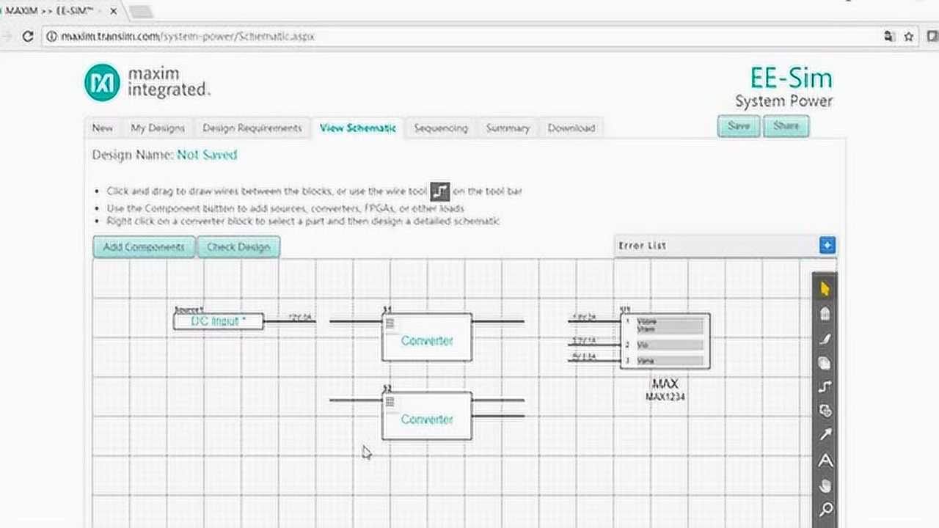This screenshot has width=939, height=528.
Task: Click the text tool letter A icon
Action: point(825,461)
